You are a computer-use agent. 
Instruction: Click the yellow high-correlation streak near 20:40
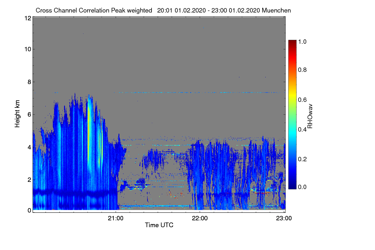click(x=89, y=131)
